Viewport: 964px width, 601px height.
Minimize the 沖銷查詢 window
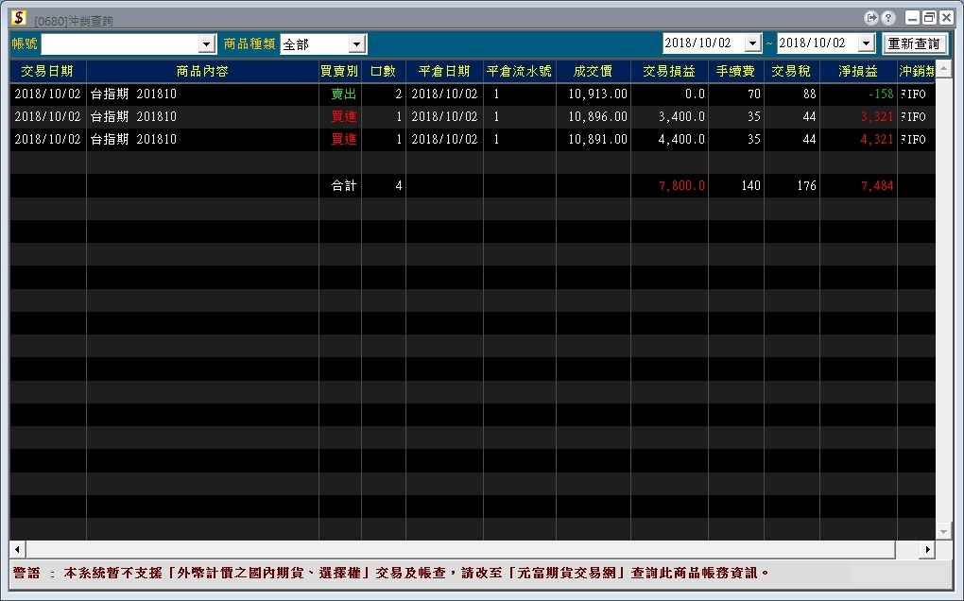pos(912,18)
